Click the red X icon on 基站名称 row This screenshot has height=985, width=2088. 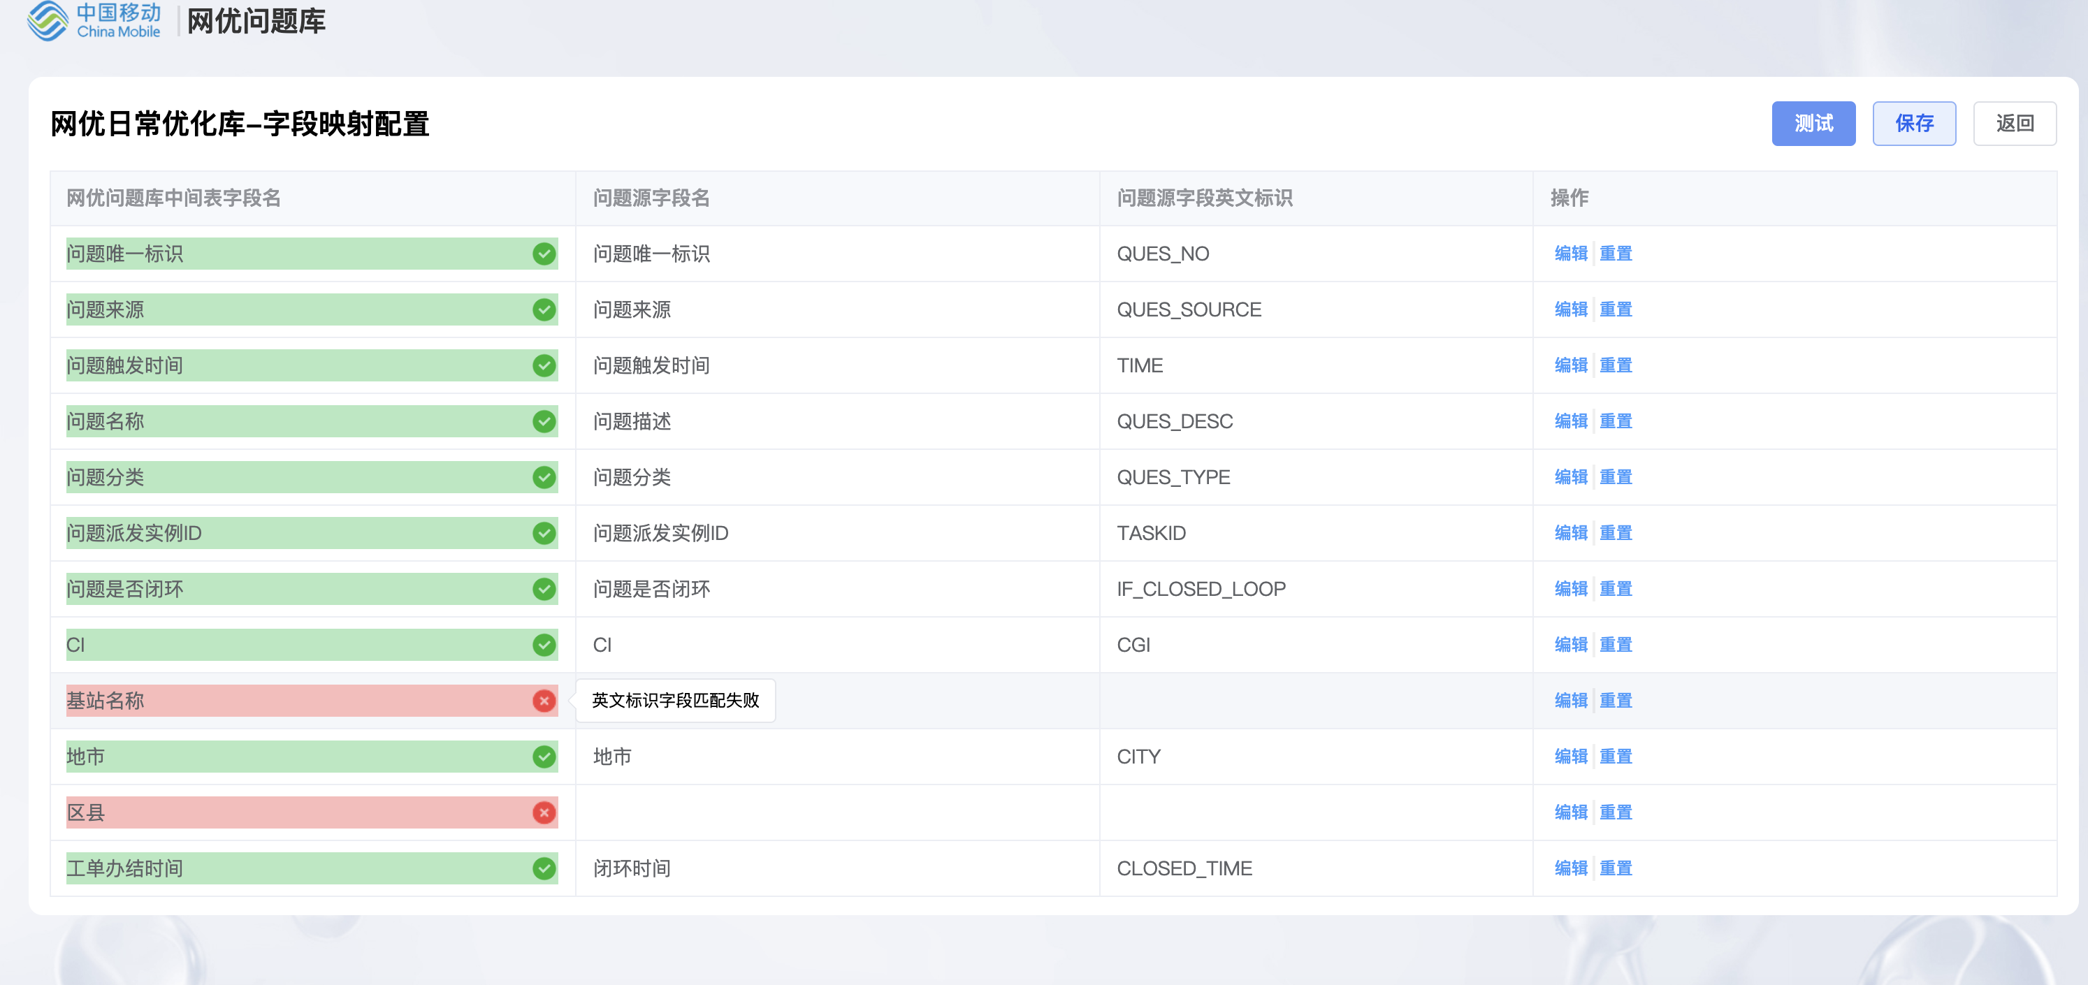click(544, 700)
